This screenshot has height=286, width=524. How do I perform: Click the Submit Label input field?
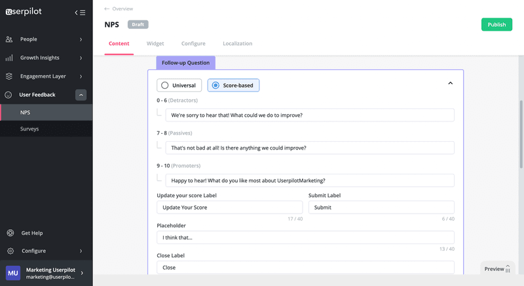381,208
